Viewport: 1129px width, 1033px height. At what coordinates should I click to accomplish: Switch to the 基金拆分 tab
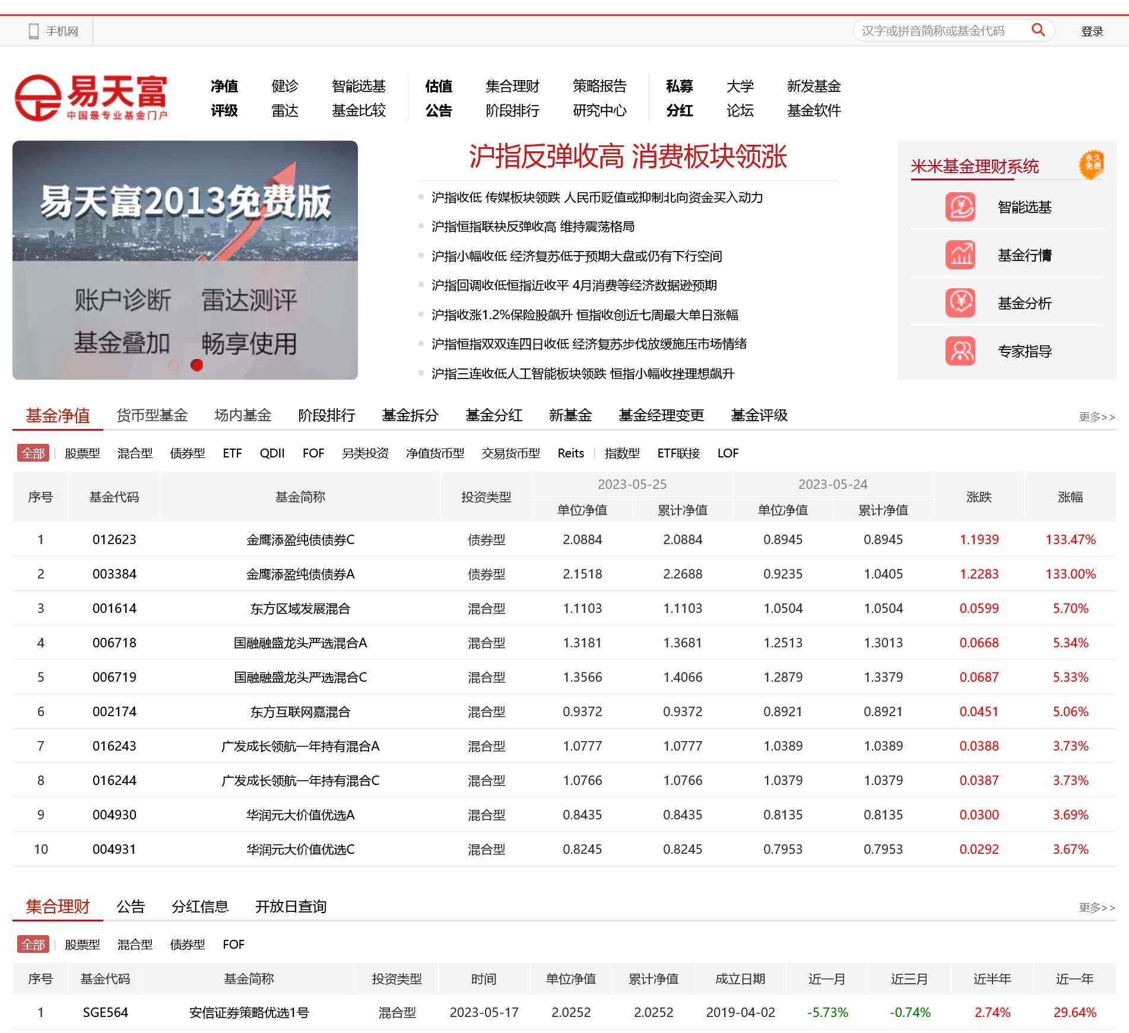point(410,415)
